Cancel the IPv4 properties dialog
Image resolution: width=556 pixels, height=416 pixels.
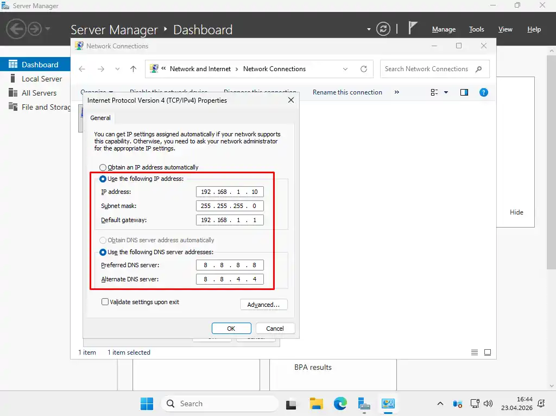tap(275, 329)
